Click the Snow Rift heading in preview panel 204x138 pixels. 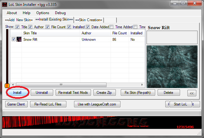coord(159,28)
